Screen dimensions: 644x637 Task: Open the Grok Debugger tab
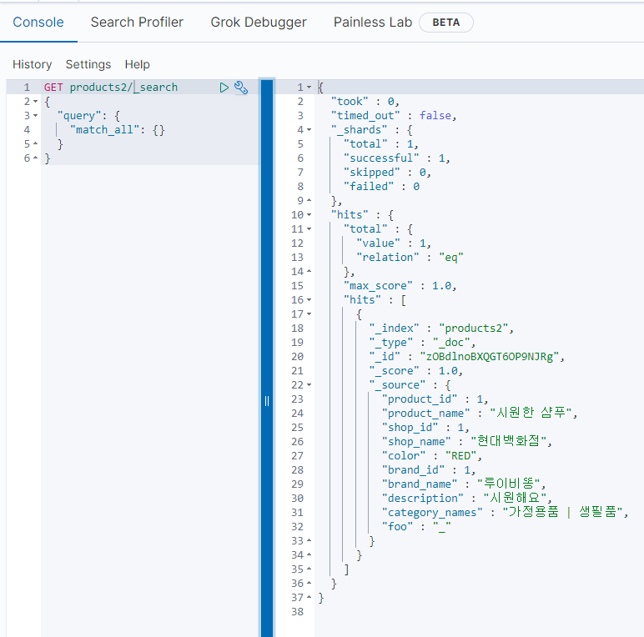pos(258,23)
